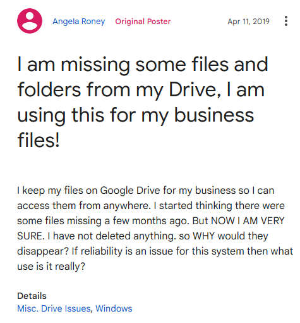The image size is (300, 323).
Task: Click the capitalized 'WHY' word in body
Action: pyautogui.click(x=203, y=236)
